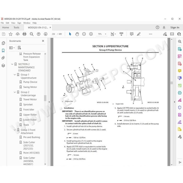
Task: Open the Page Thumbnails panel icon
Action: pos(3,43)
